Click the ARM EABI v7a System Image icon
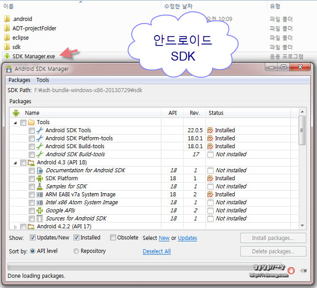317x288 pixels. 40,195
